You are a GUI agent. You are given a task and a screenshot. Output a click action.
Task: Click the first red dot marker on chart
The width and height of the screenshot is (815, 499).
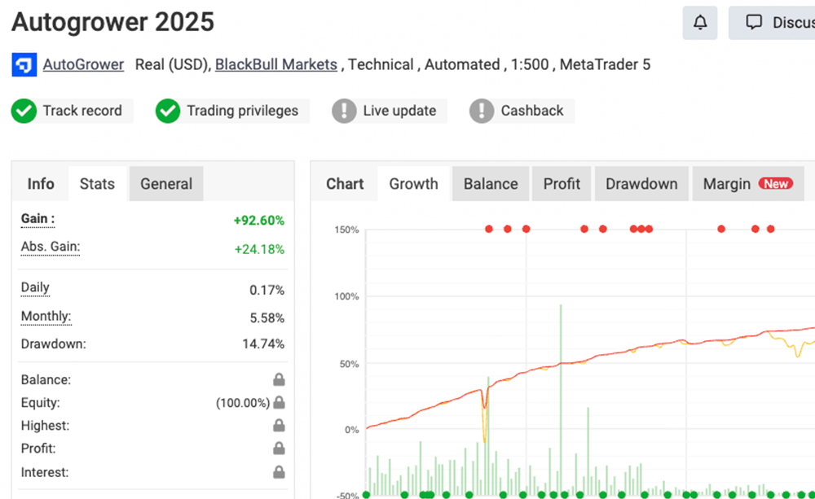click(x=489, y=230)
